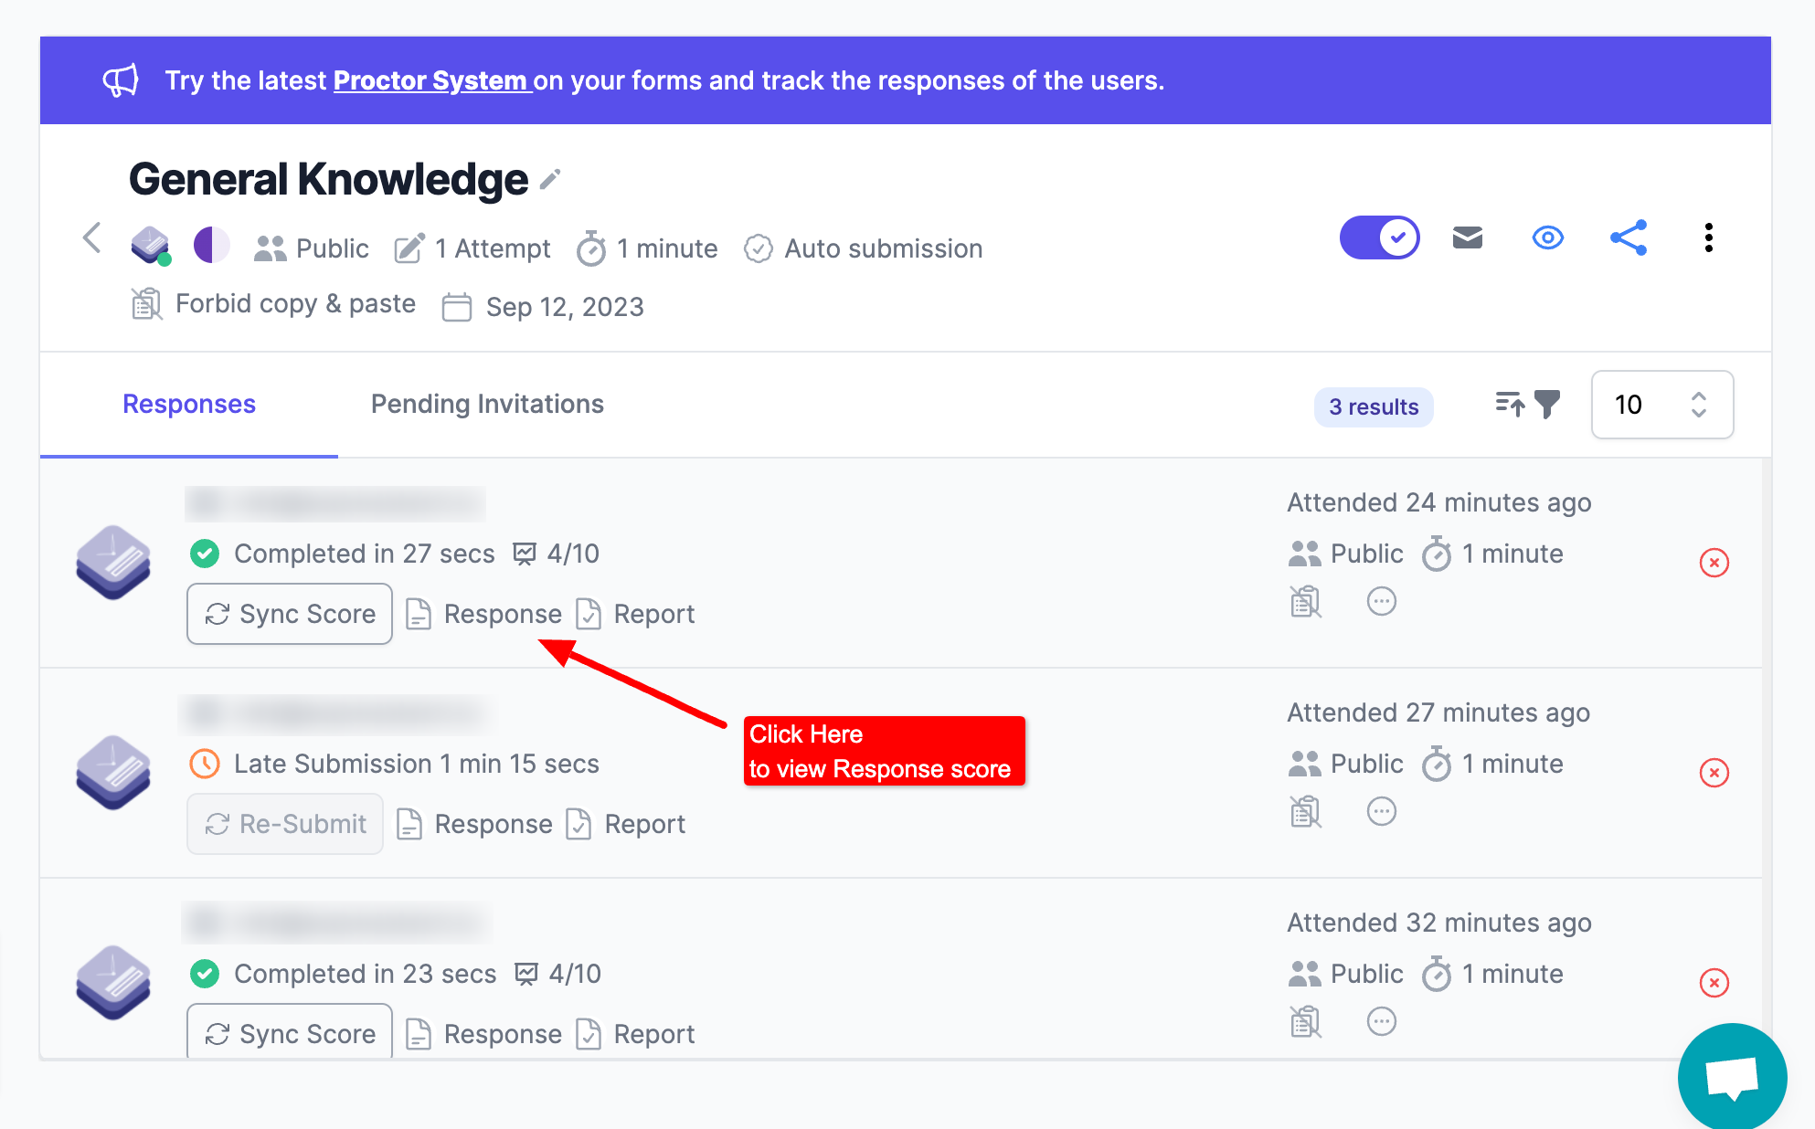
Task: Open the Responses tab
Action: pos(188,404)
